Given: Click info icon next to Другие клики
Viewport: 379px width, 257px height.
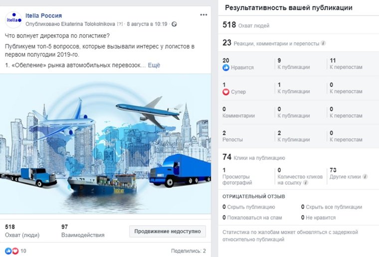Looking at the screenshot, I should [365, 177].
